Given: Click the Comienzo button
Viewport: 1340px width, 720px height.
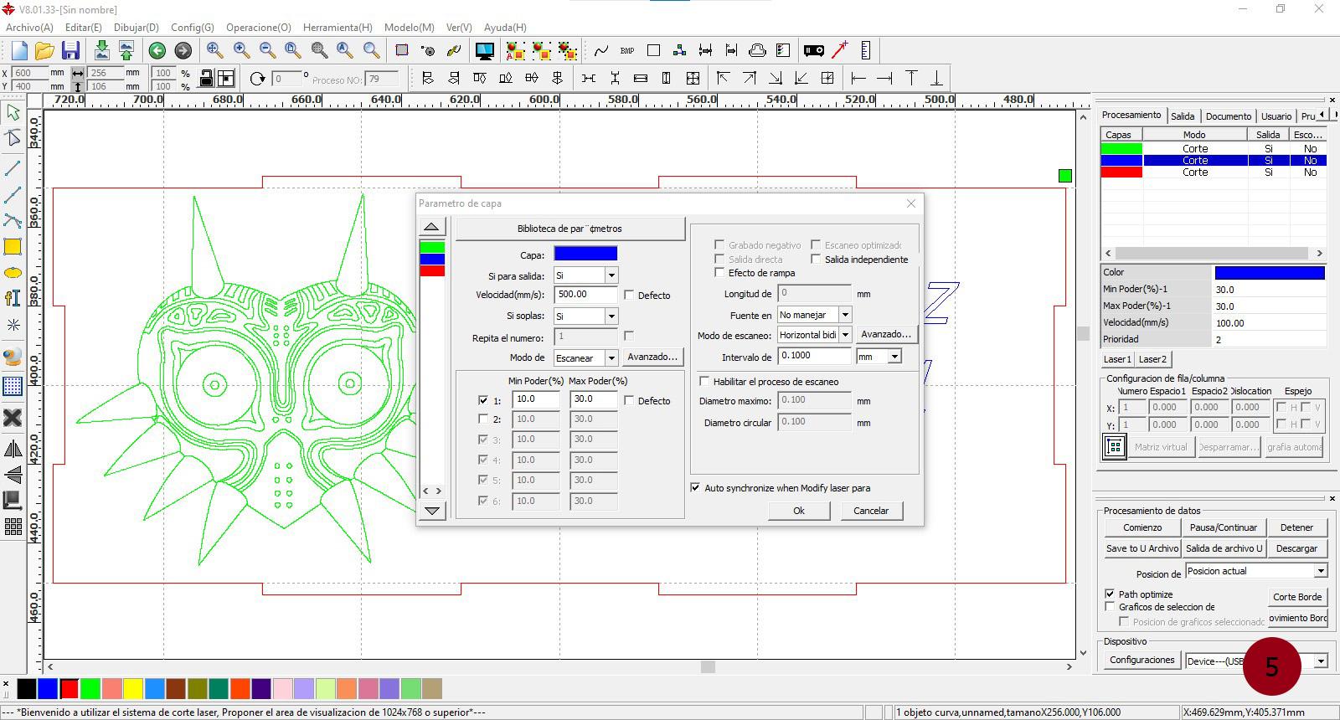Looking at the screenshot, I should [x=1142, y=527].
